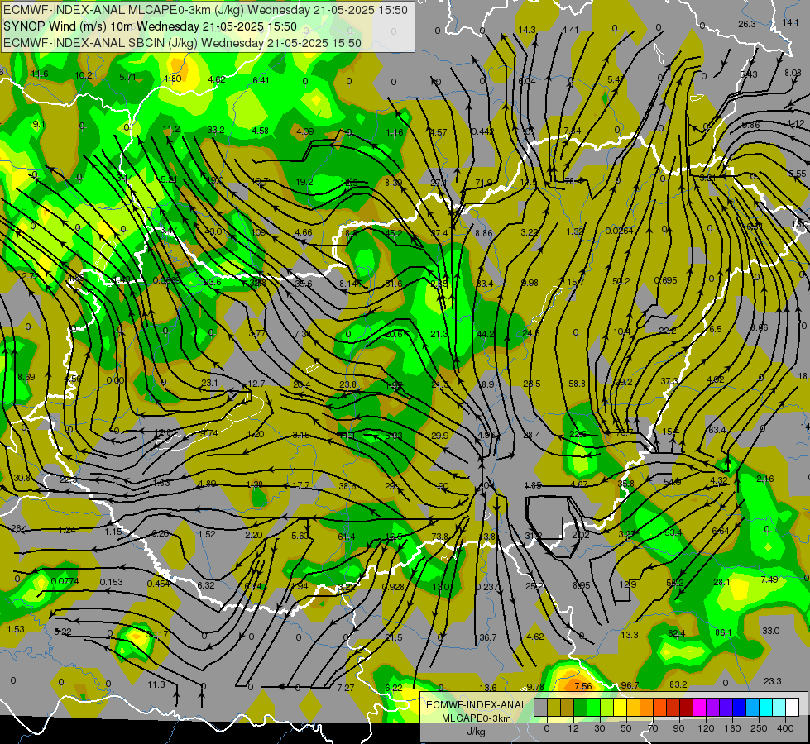Select the ECMWF-INDEX-ANAL SBCIN header line

click(182, 43)
